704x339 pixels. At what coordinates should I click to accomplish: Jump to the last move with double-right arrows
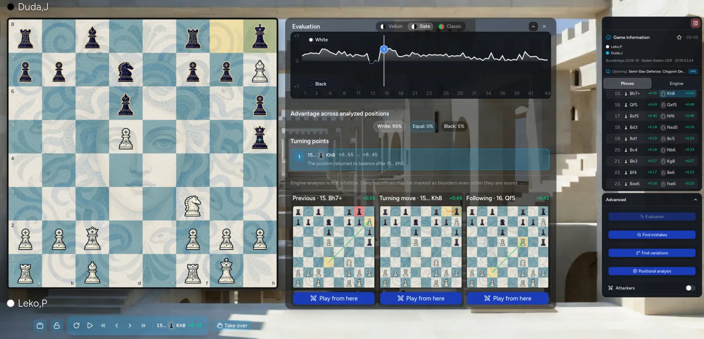pos(143,325)
